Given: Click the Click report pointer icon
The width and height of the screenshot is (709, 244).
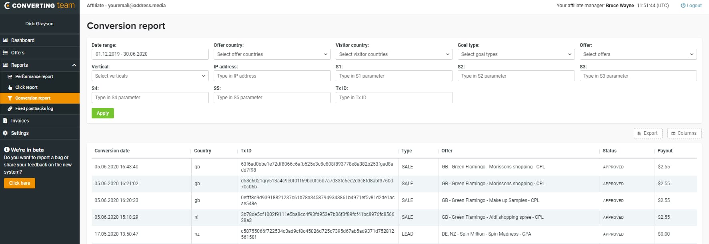Looking at the screenshot, I should coord(10,87).
